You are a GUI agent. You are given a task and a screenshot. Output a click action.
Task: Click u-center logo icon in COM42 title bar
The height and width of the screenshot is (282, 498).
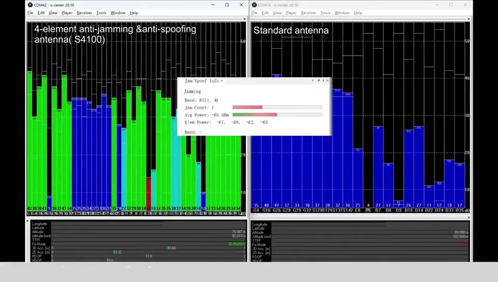pos(30,5)
